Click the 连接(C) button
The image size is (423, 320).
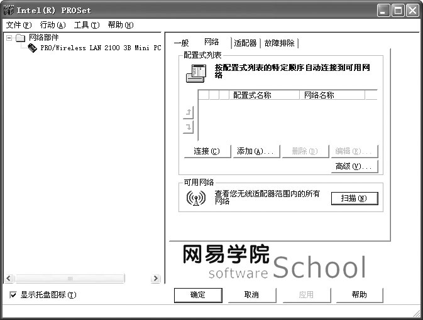[207, 151]
